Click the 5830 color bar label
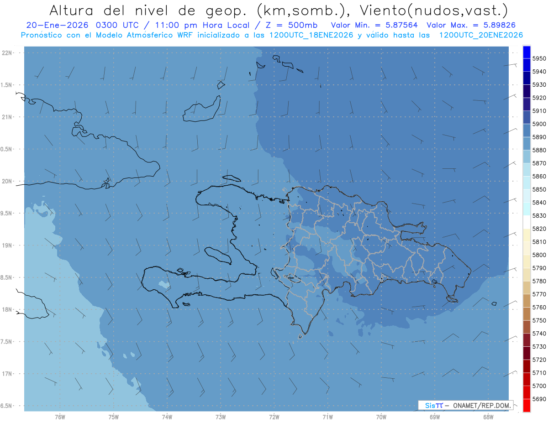The height and width of the screenshot is (423, 548). [x=539, y=215]
